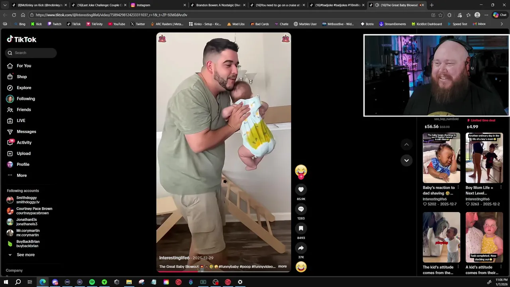Image resolution: width=510 pixels, height=287 pixels.
Task: Open Copilot Chat in browser
Action: point(500,15)
